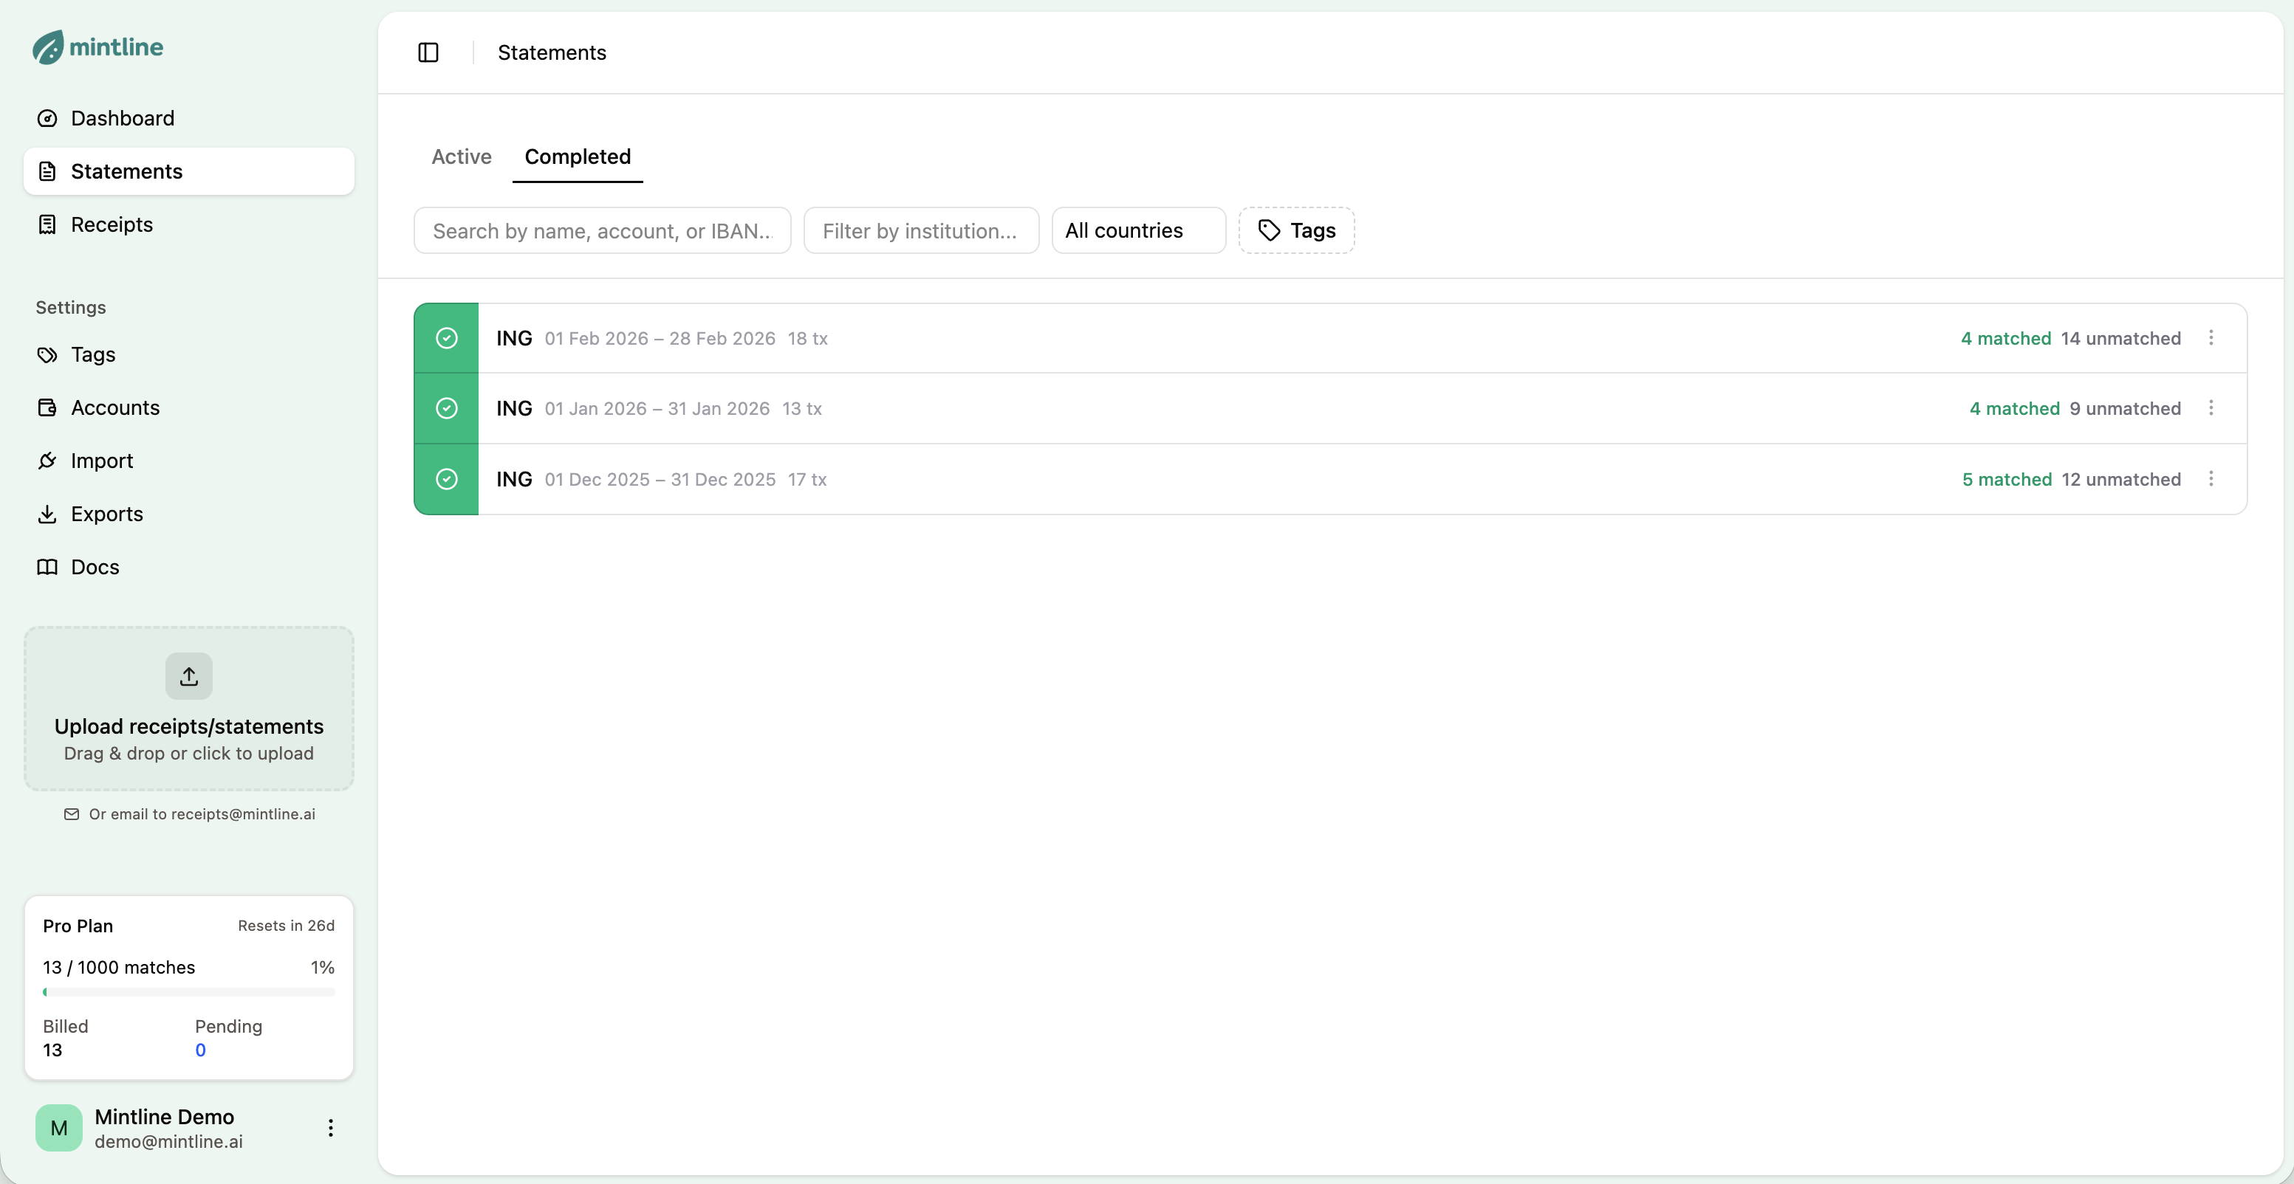Open the Mintline Demo account menu dots

tap(330, 1128)
